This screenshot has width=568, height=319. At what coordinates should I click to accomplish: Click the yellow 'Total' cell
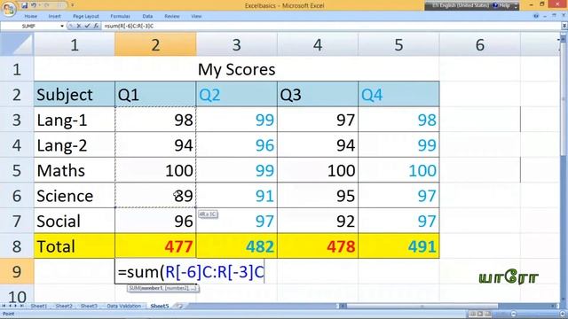[75, 246]
